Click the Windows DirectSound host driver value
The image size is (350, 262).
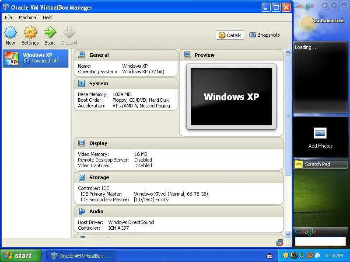click(131, 222)
